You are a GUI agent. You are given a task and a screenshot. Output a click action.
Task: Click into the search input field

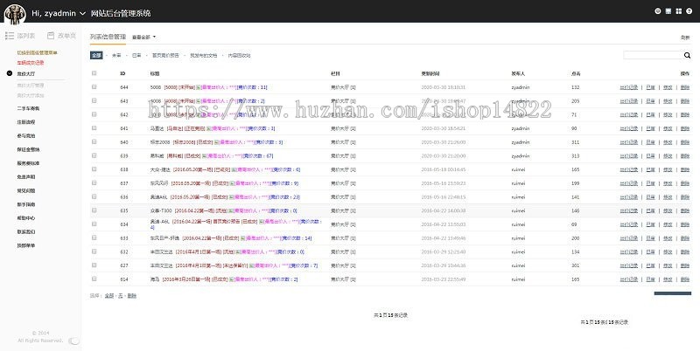[x=653, y=55]
